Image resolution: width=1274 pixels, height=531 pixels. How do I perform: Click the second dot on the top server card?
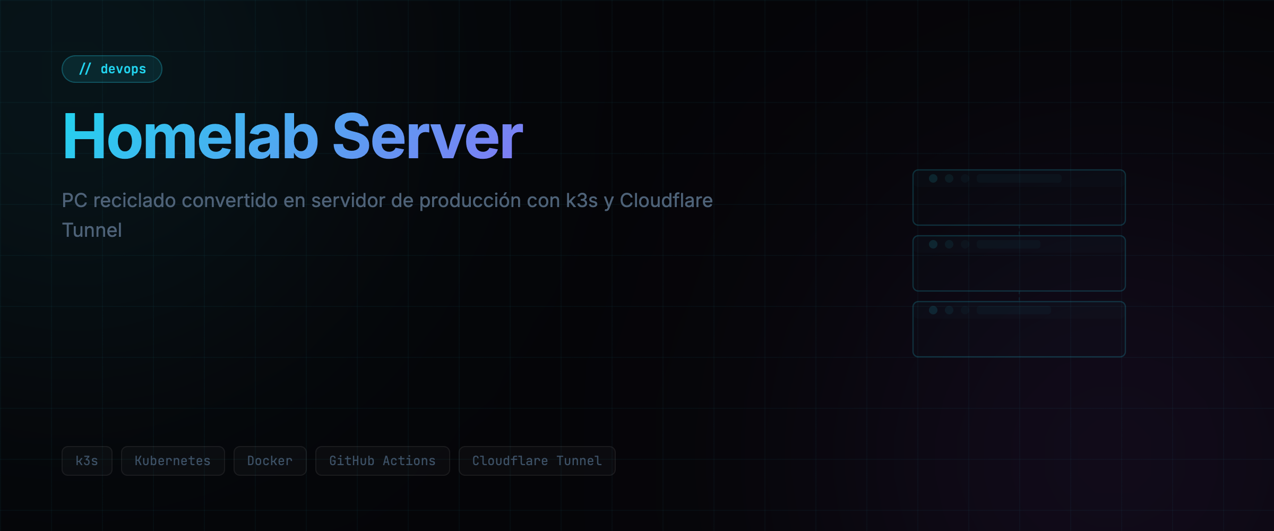pyautogui.click(x=949, y=178)
